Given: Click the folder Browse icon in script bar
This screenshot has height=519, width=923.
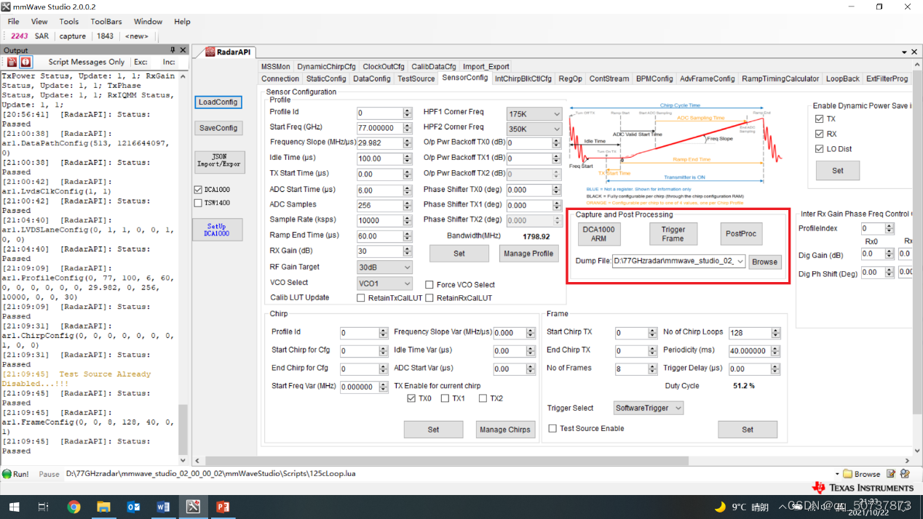Looking at the screenshot, I should [847, 474].
